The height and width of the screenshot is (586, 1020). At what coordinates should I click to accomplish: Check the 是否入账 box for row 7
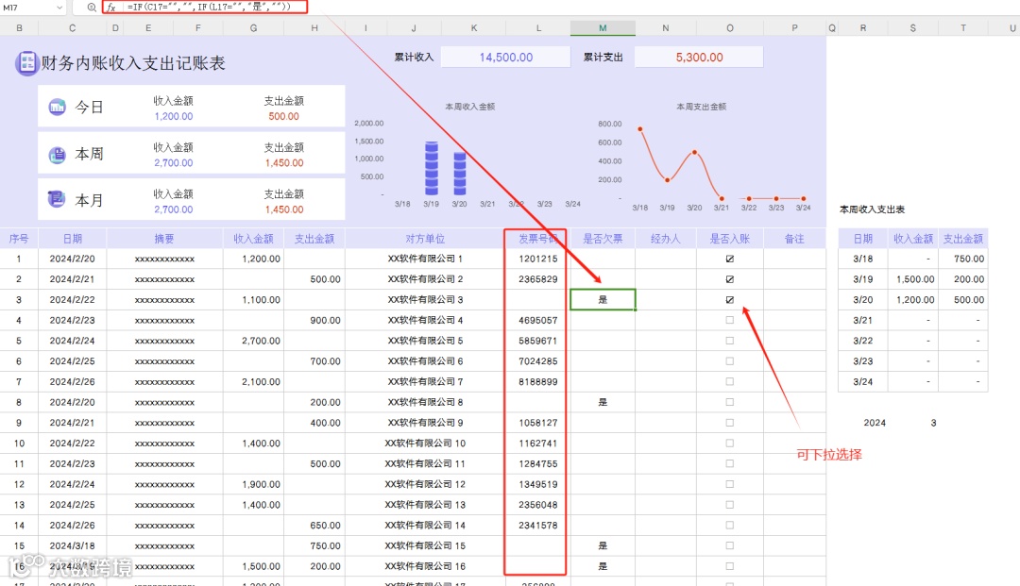point(730,381)
